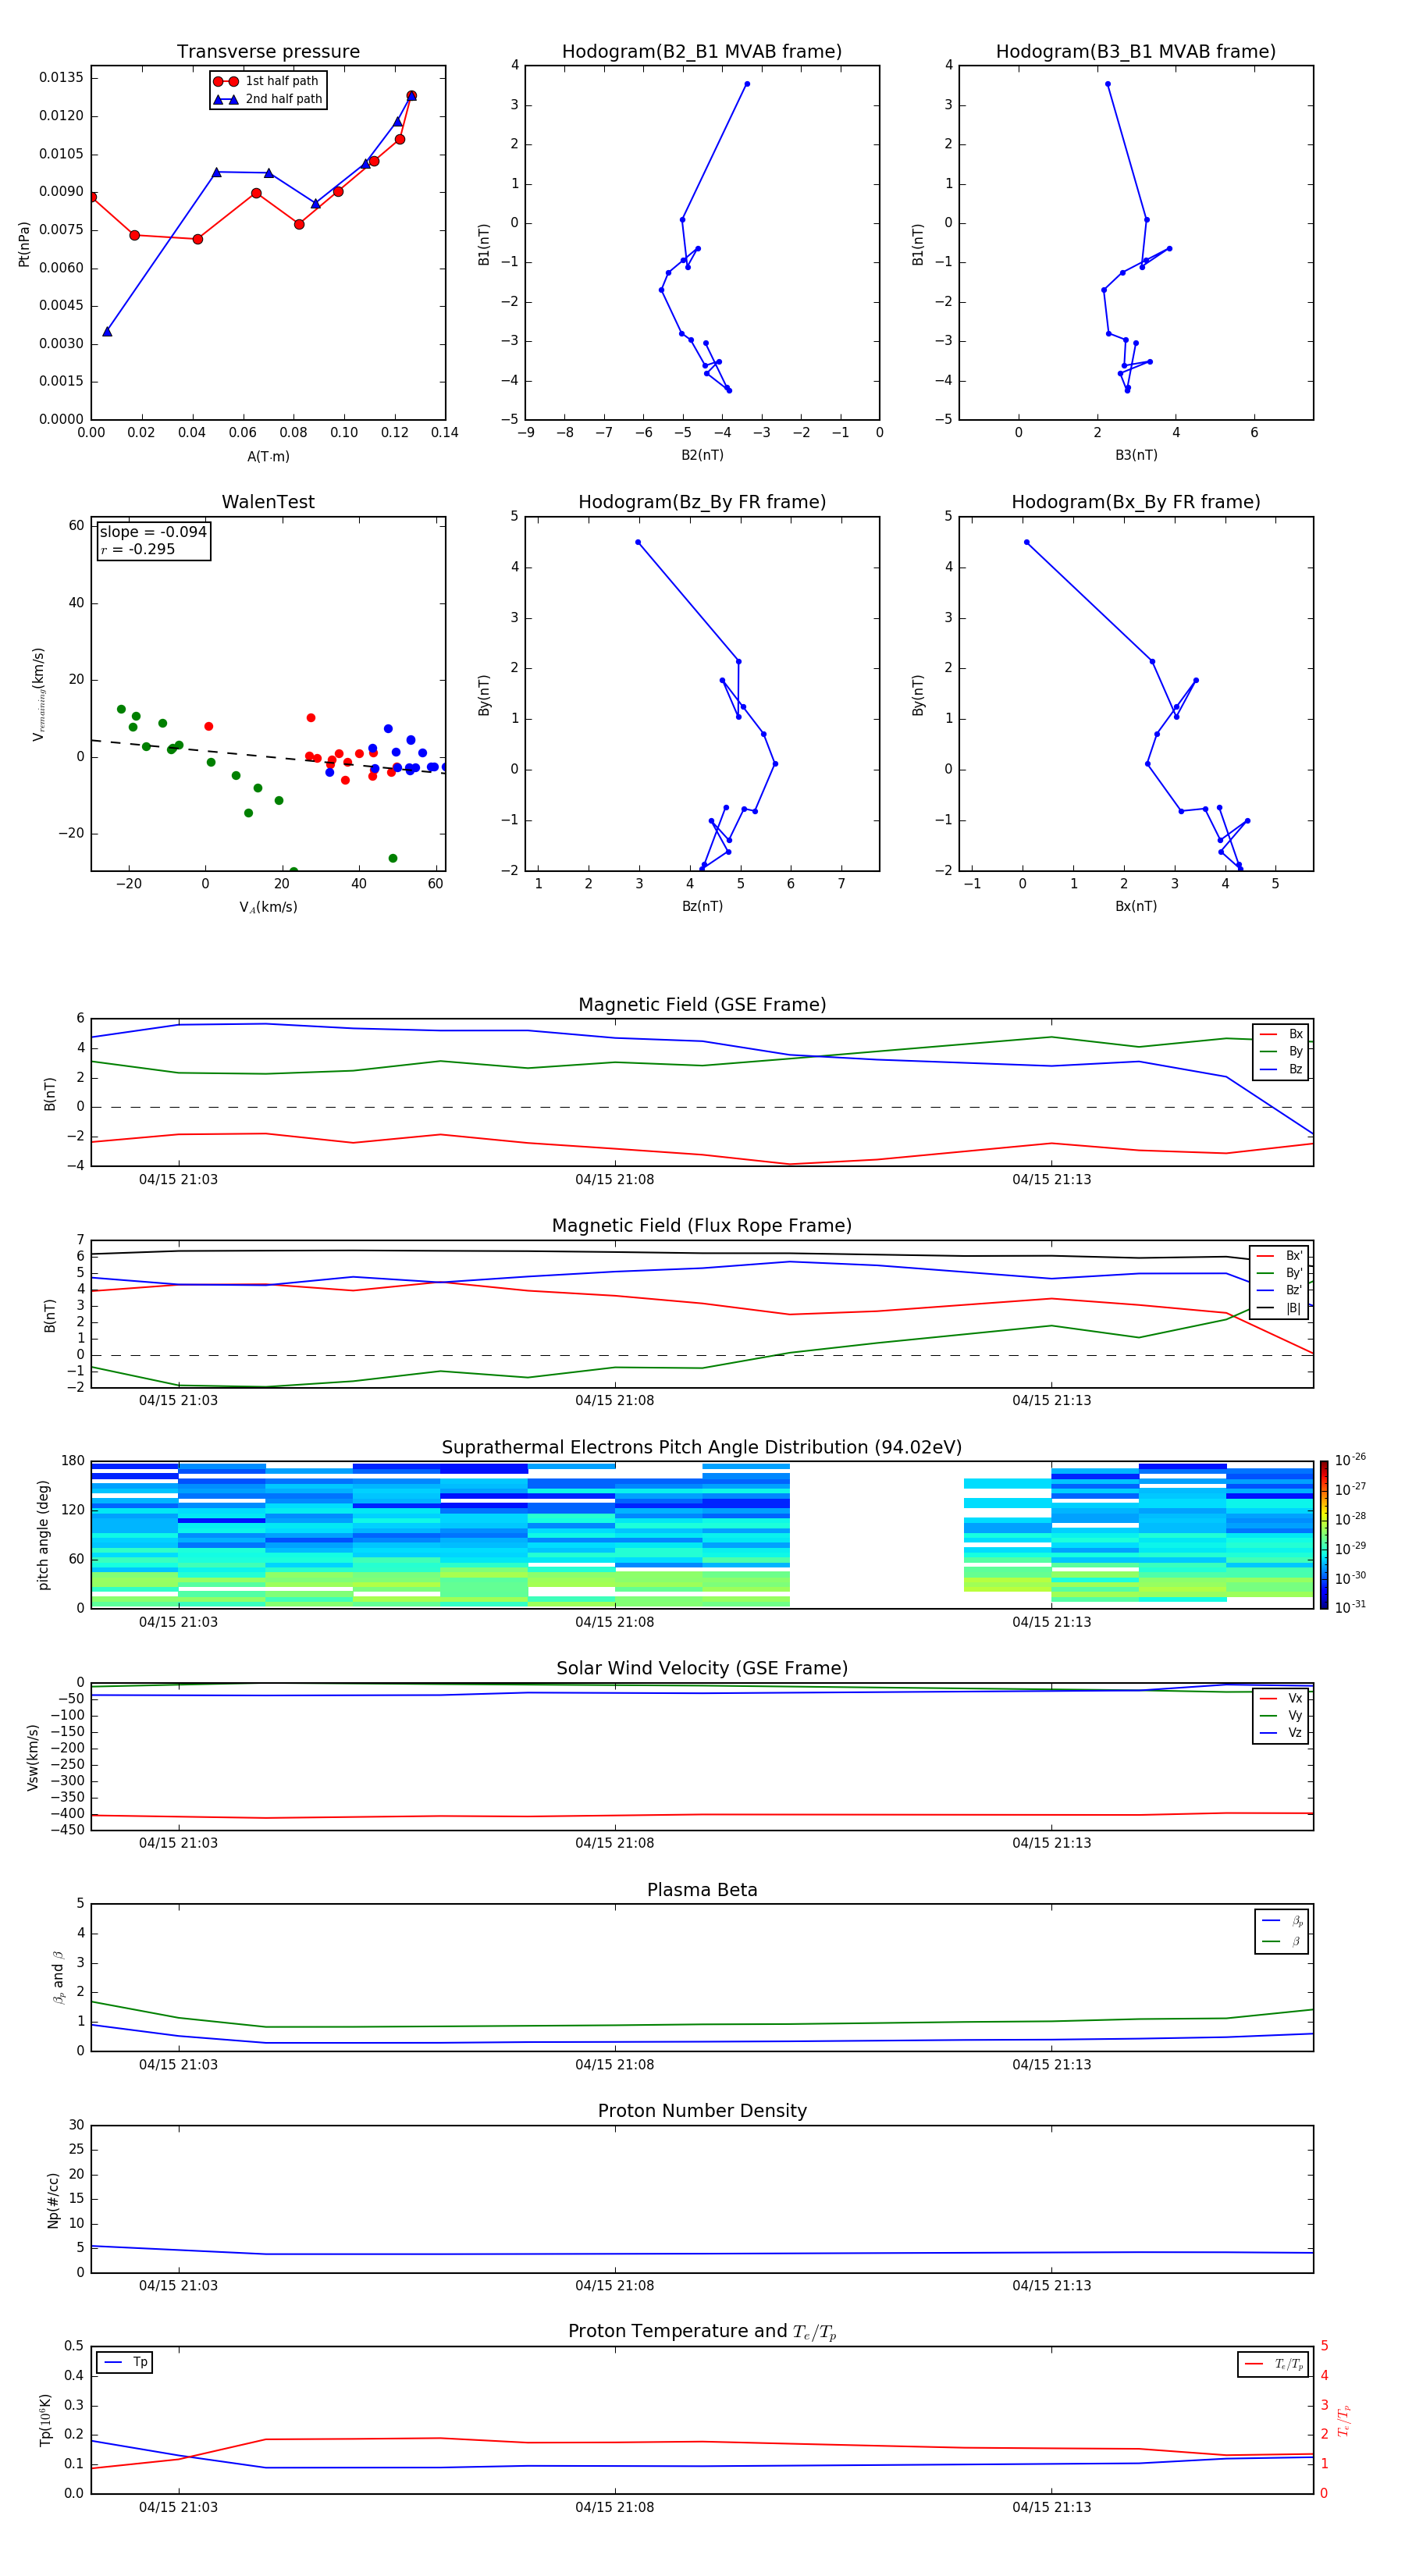Click the "180" tick on pitch angle axis
1405x2576 pixels.
(73, 1461)
